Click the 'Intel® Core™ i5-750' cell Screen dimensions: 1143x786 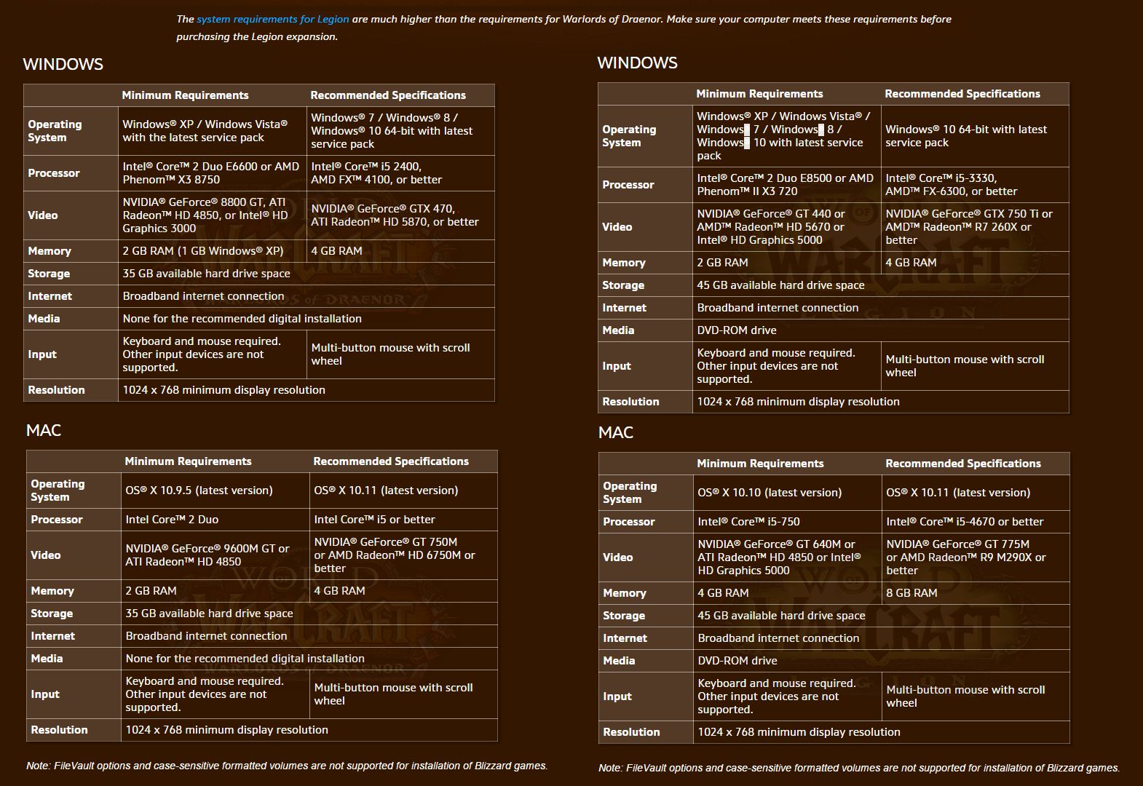[x=788, y=522]
